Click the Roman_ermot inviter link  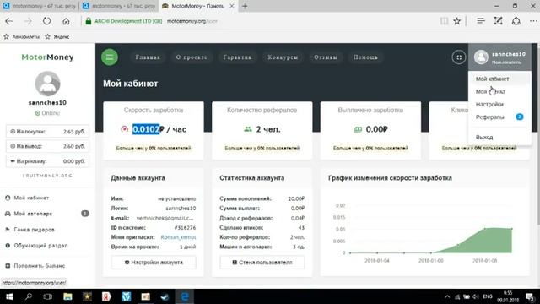tap(178, 237)
